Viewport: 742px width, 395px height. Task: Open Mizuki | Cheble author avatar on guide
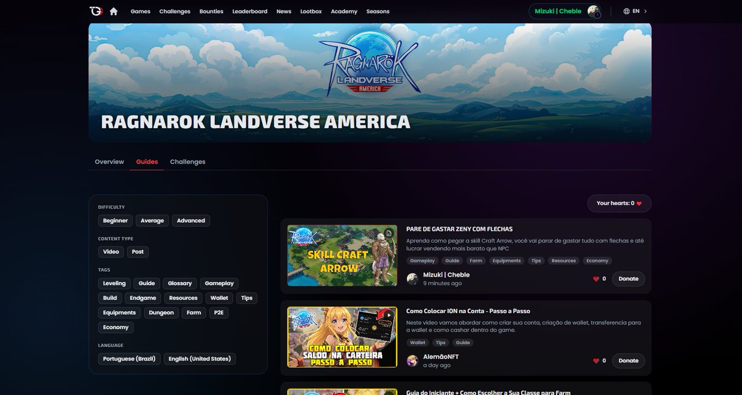412,279
